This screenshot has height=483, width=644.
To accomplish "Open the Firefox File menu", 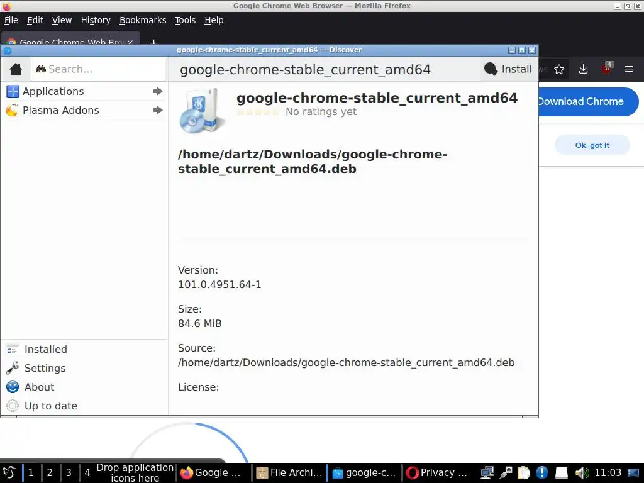I will click(11, 20).
